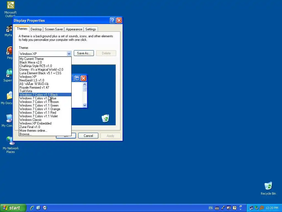The width and height of the screenshot is (282, 212).
Task: Select Windows 7 Colors v1.1 Green
Action: pos(45,105)
